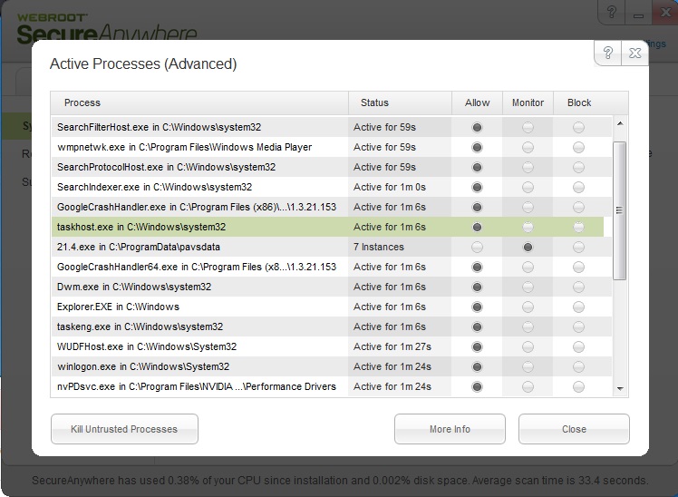Sort by Status column header
The width and height of the screenshot is (678, 497).
tap(400, 103)
